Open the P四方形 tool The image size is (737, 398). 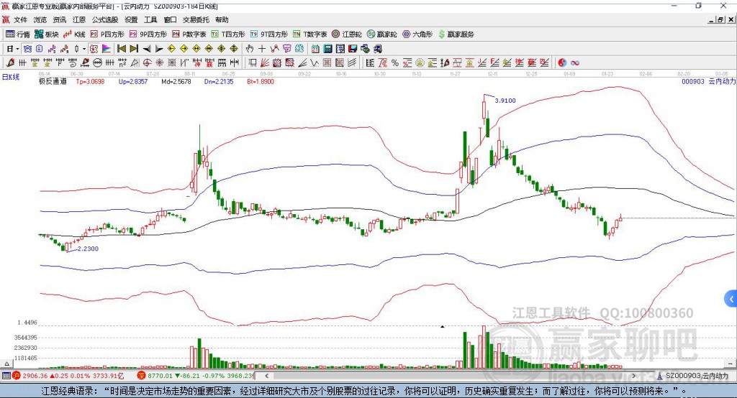click(107, 34)
